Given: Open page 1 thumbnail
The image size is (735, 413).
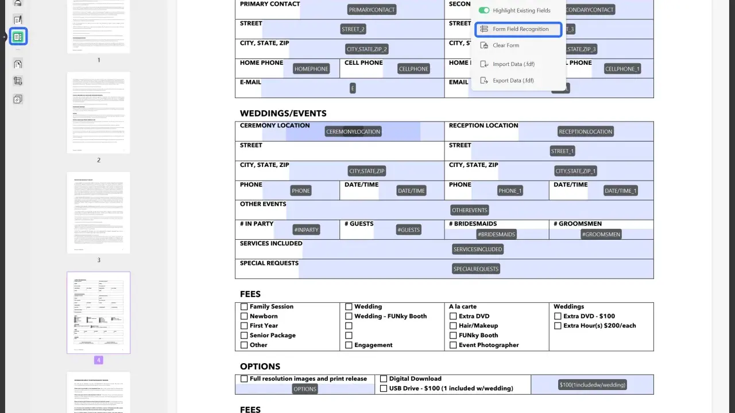Looking at the screenshot, I should 99,26.
